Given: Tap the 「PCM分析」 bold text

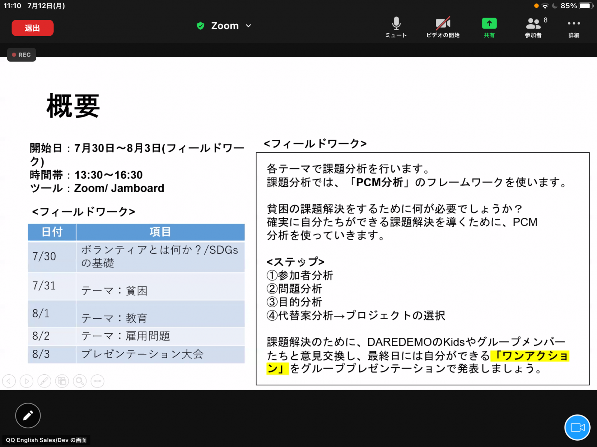Looking at the screenshot, I should tap(379, 183).
